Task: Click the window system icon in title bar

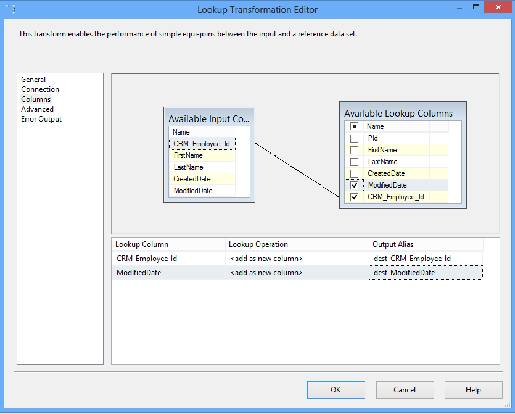Action: point(11,9)
